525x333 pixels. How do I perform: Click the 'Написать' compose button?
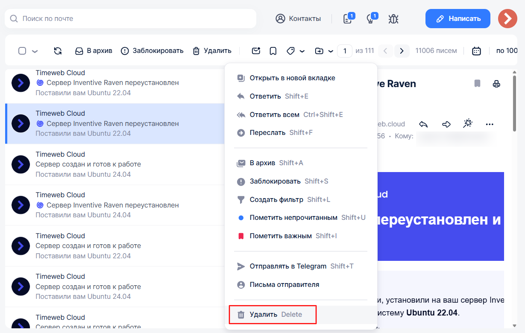(458, 19)
